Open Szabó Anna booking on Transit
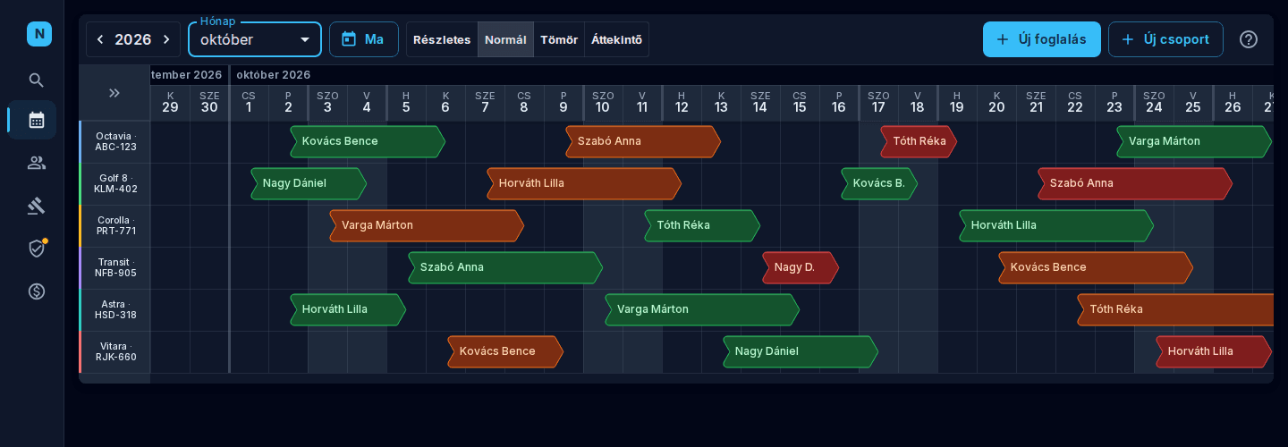The height and width of the screenshot is (447, 1288). [x=505, y=267]
